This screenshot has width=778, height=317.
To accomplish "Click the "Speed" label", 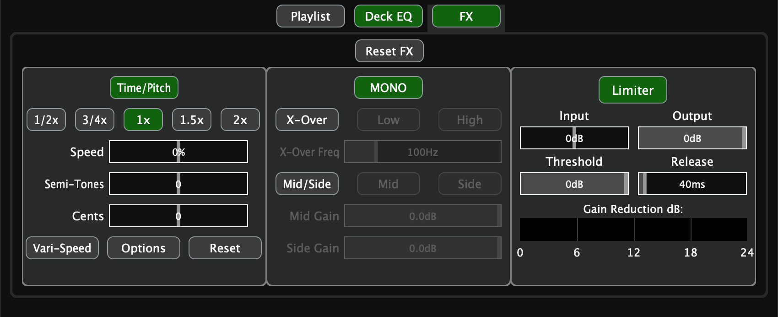I will click(x=87, y=152).
